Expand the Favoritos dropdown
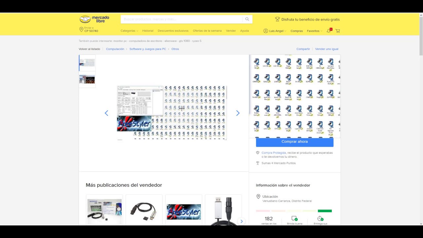Screen dimensions: 423x238 (315, 31)
